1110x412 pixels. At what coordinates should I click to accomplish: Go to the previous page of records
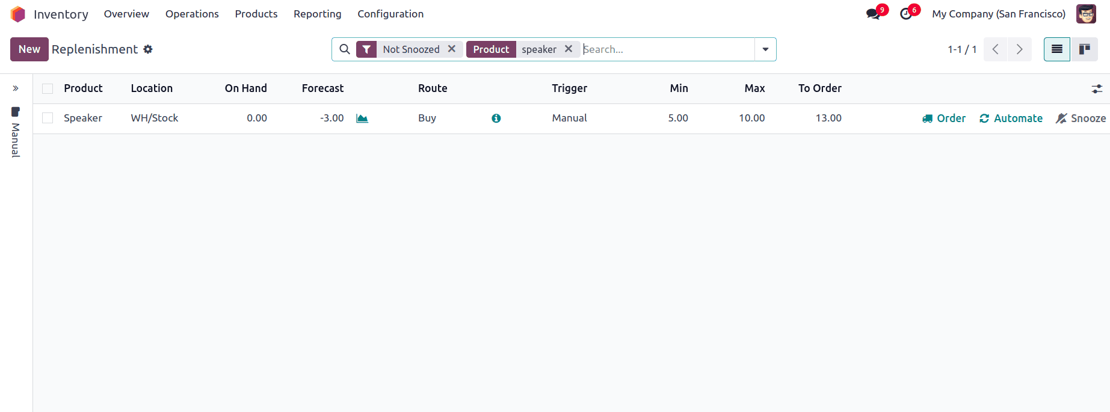click(x=996, y=49)
